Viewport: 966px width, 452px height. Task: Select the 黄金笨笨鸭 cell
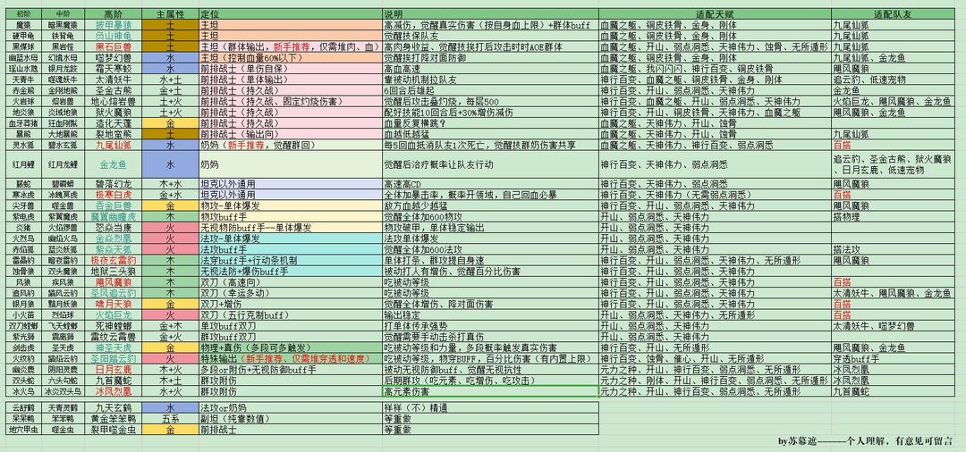pos(113,419)
